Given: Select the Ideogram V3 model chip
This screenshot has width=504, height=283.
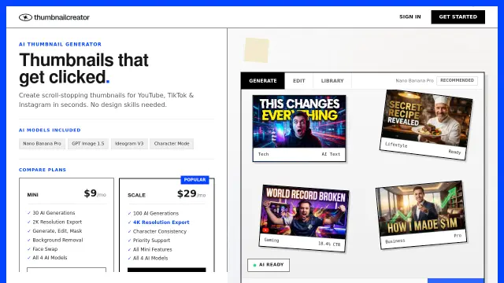Looking at the screenshot, I should [x=129, y=144].
